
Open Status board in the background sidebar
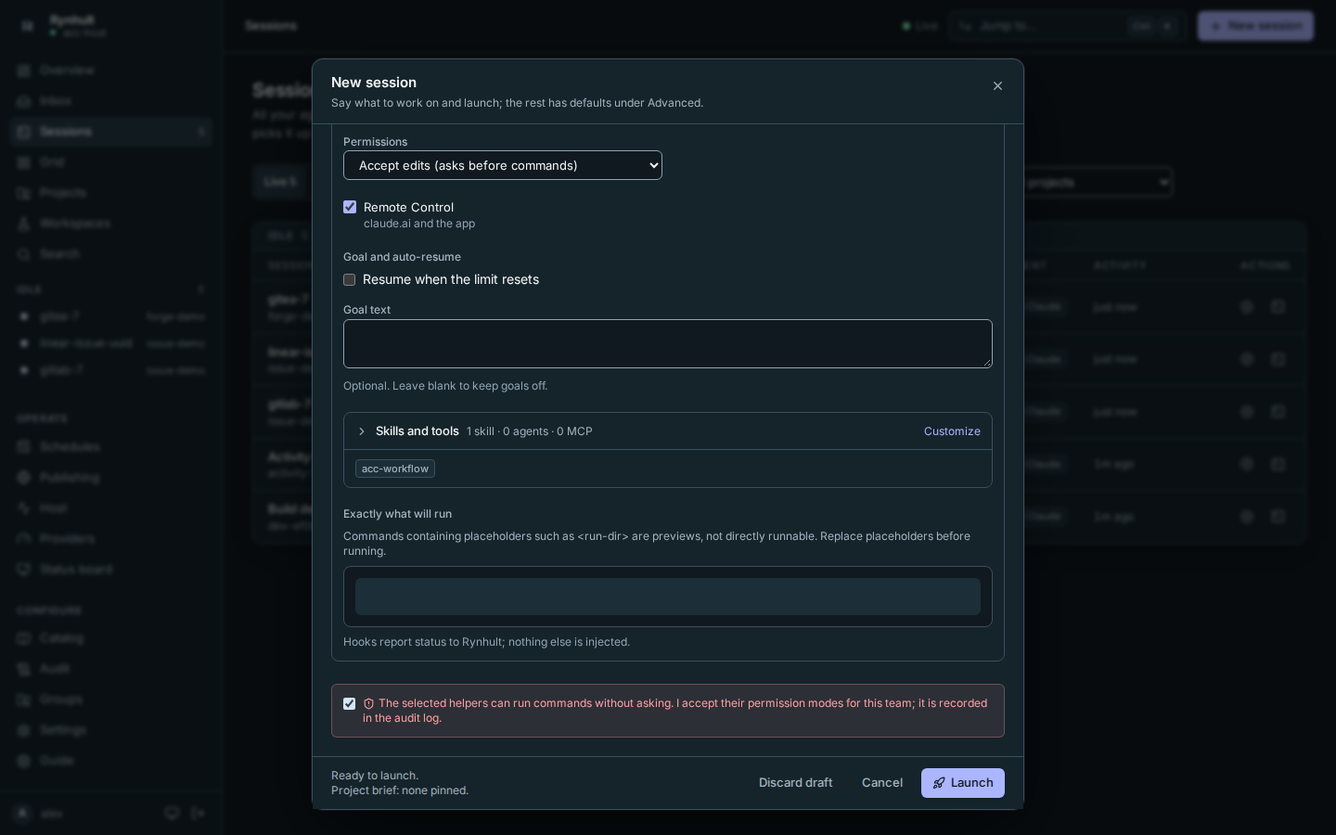click(111, 570)
